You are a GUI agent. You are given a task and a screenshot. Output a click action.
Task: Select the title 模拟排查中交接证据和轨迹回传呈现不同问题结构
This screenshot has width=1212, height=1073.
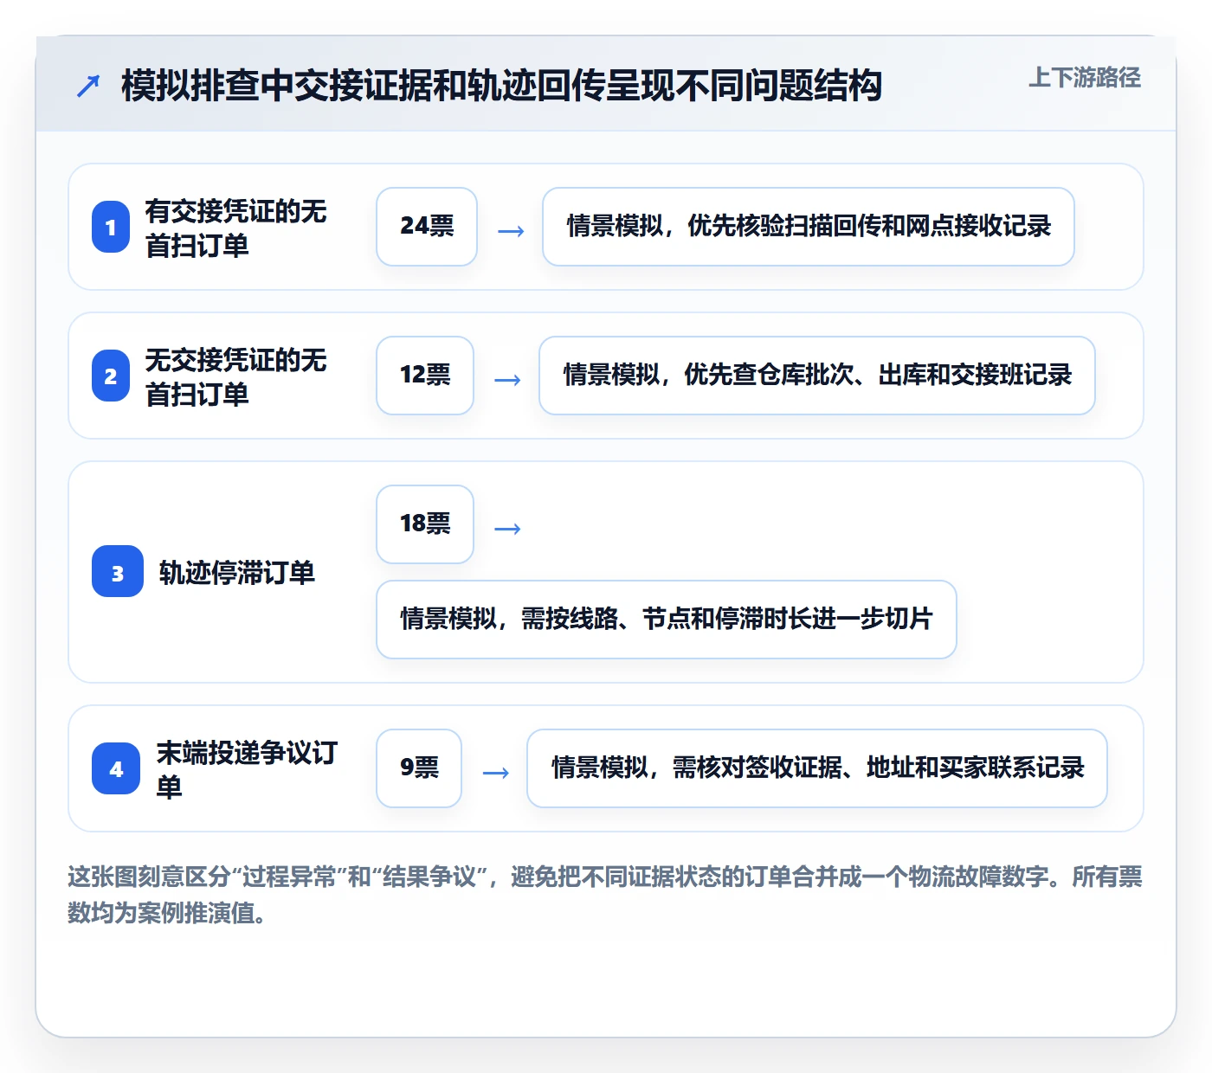[x=501, y=86]
